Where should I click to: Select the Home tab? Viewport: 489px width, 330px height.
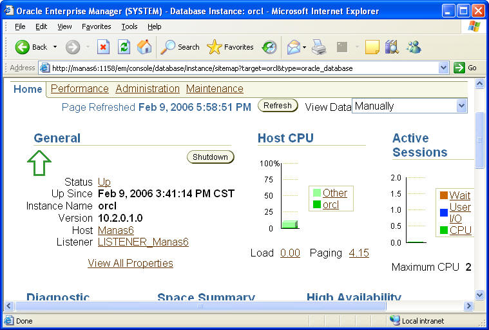[x=28, y=89]
